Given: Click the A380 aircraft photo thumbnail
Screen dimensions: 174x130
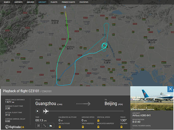Looking at the screenshot, I should (152, 98).
